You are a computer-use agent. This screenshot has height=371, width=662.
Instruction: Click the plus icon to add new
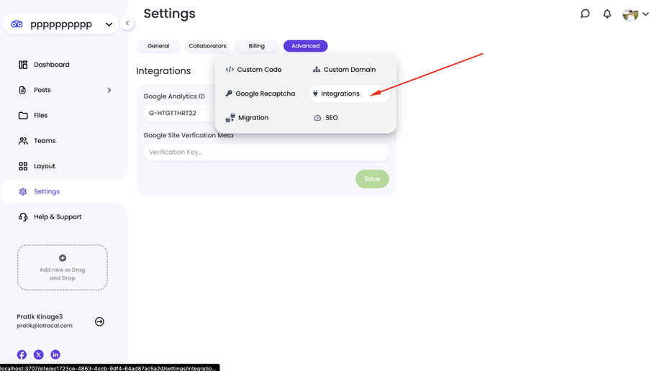[x=63, y=258]
